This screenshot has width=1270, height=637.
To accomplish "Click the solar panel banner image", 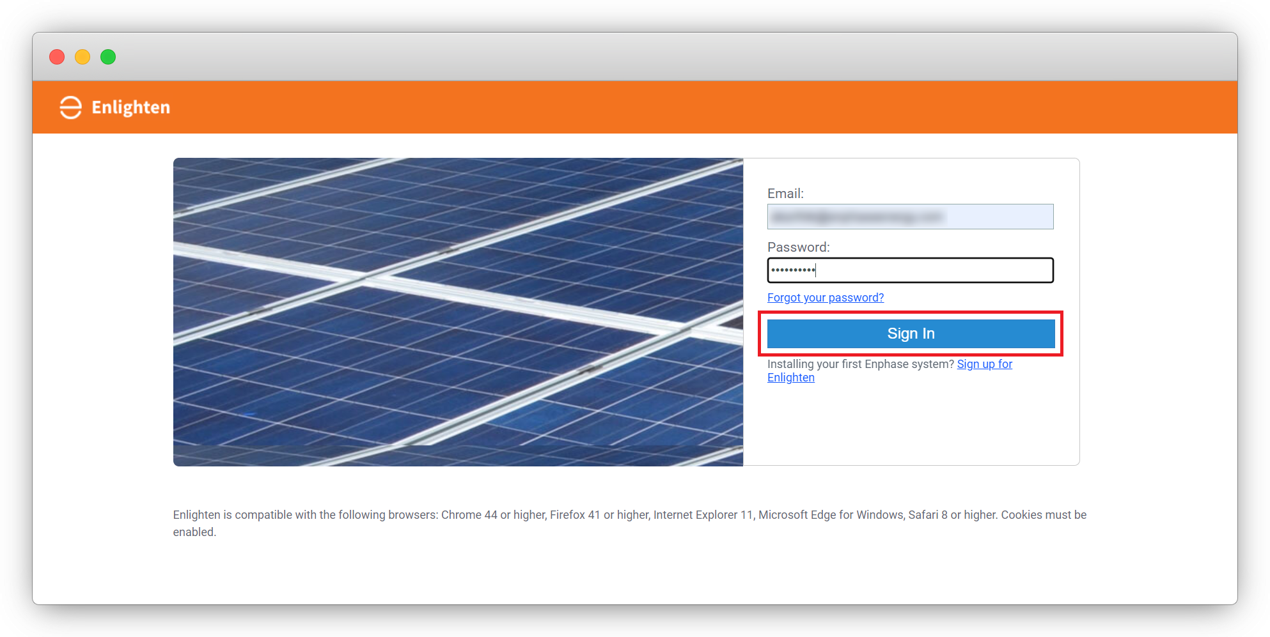I will pyautogui.click(x=458, y=312).
